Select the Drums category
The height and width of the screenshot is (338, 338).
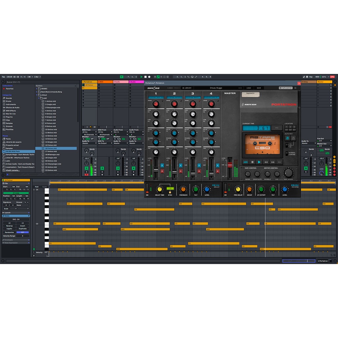[8, 101]
